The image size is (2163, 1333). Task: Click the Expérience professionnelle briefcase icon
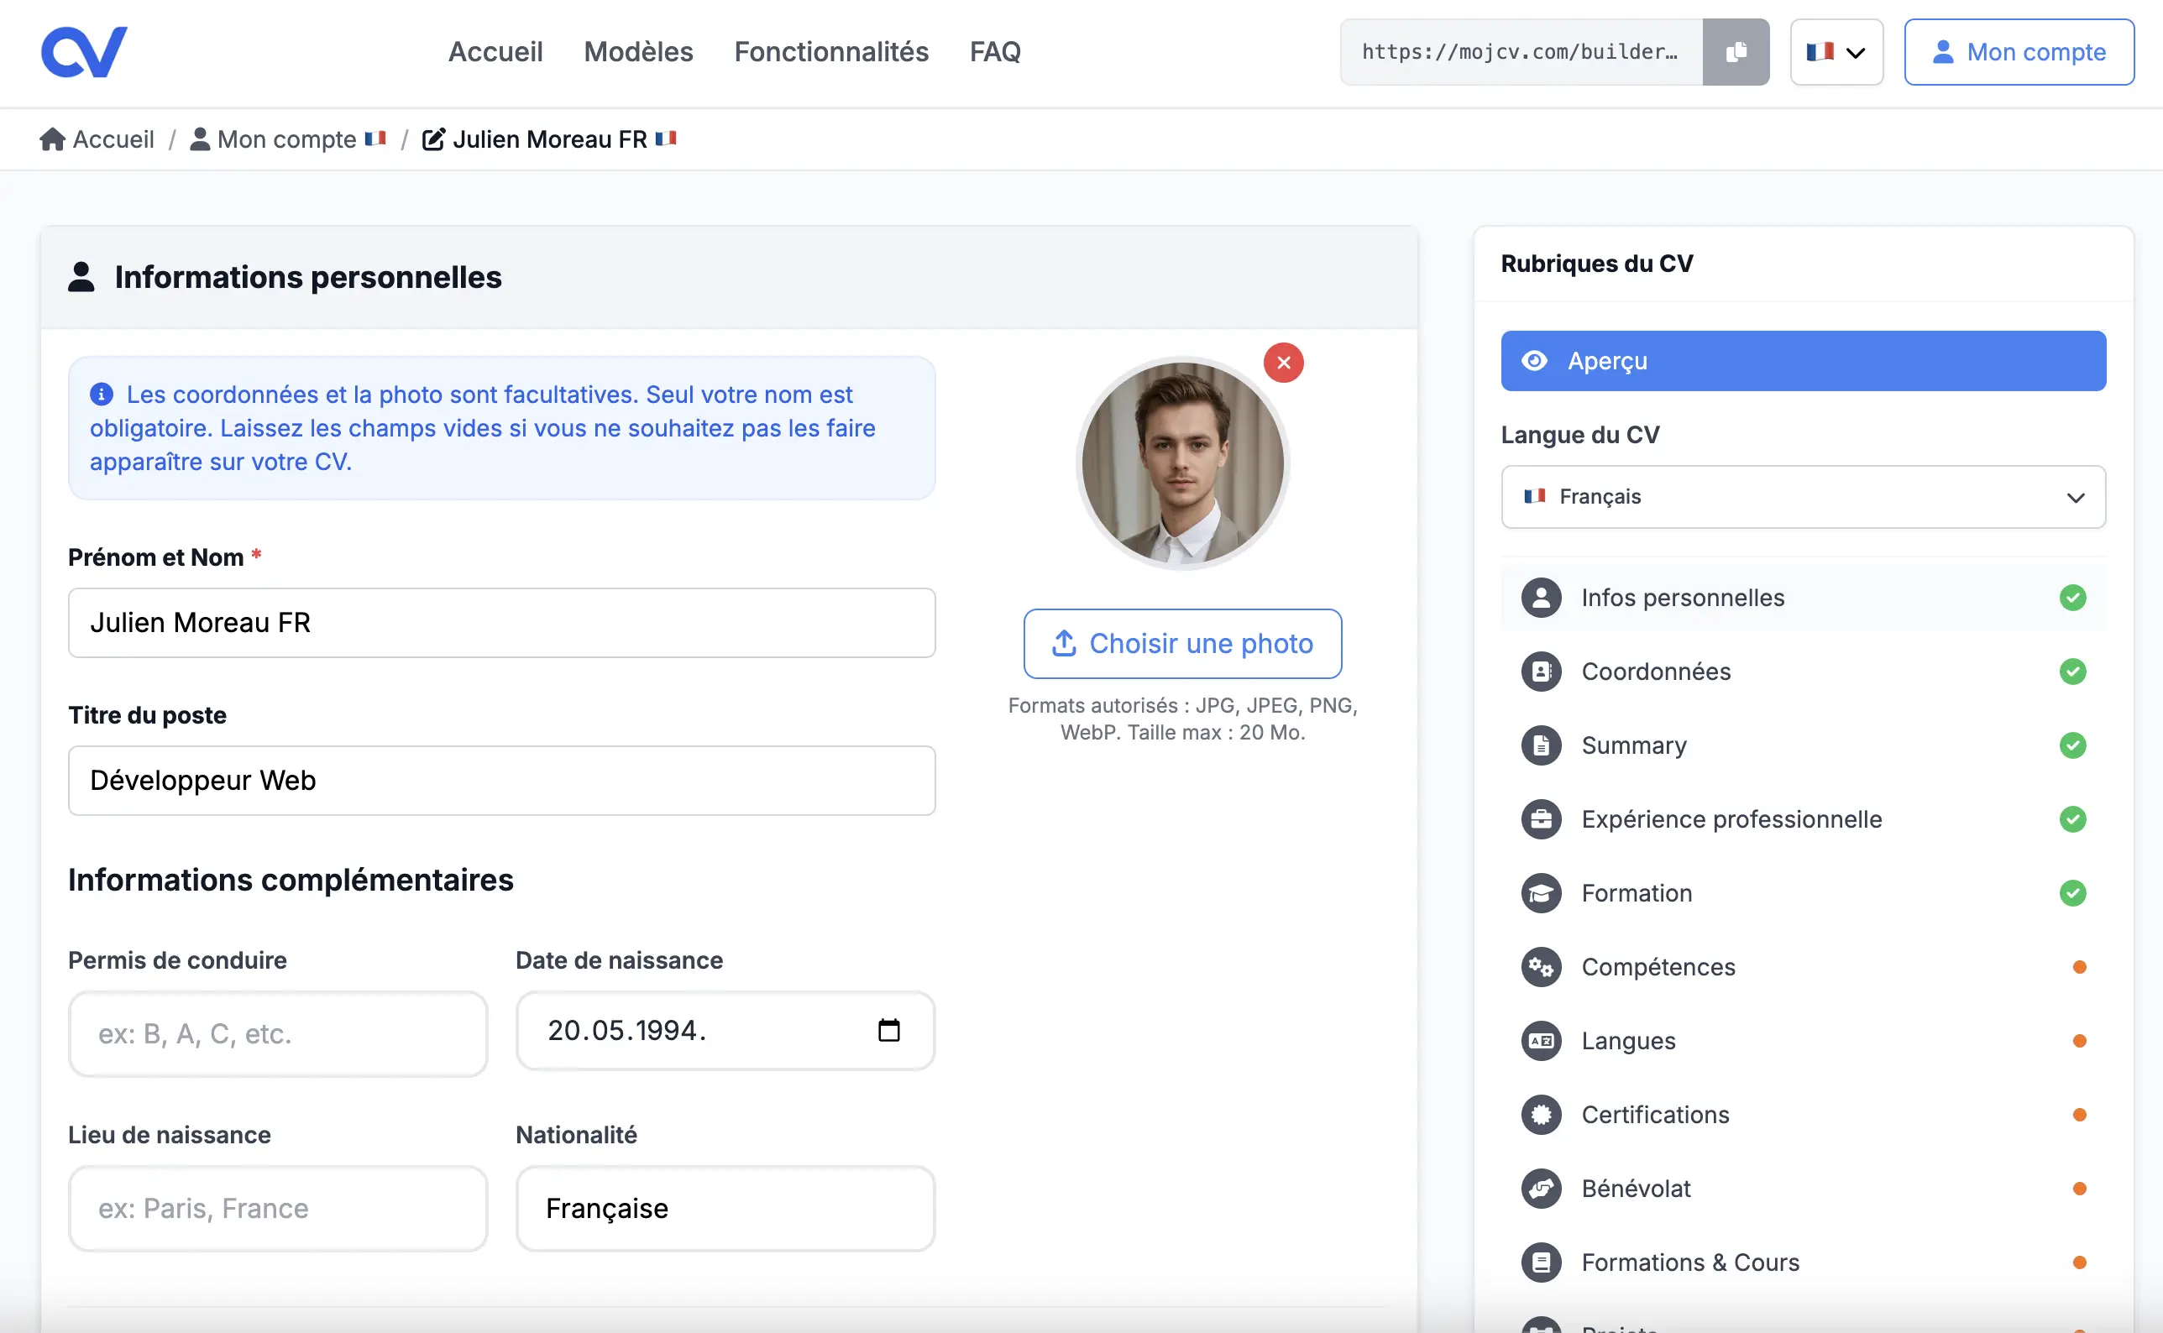(1541, 819)
